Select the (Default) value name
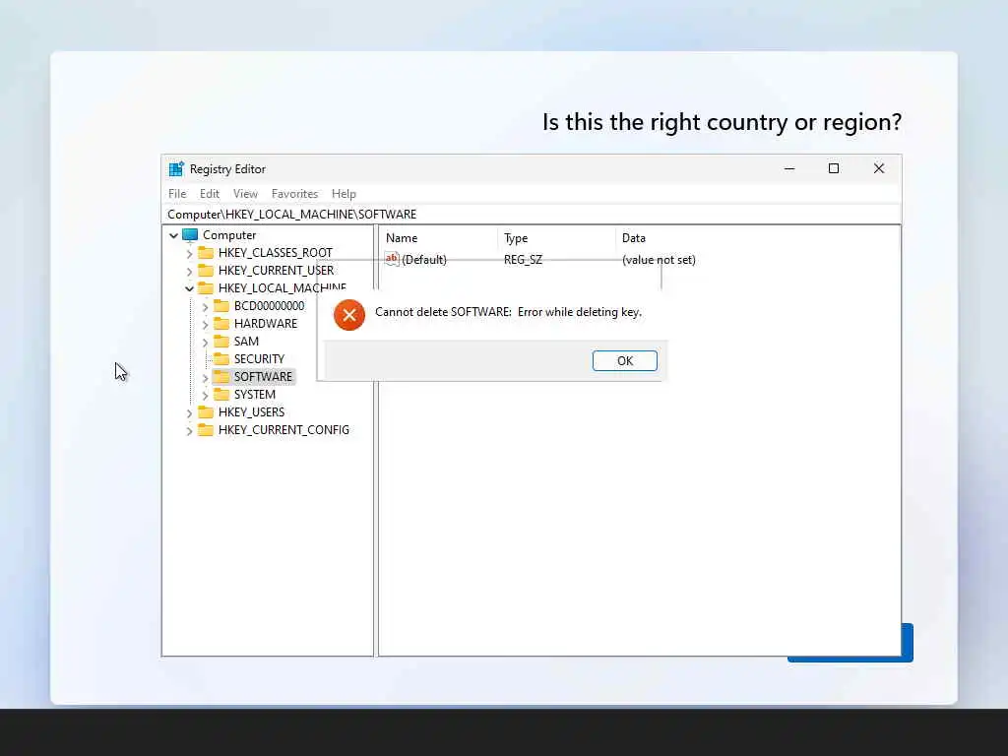This screenshot has height=756, width=1008. point(423,260)
